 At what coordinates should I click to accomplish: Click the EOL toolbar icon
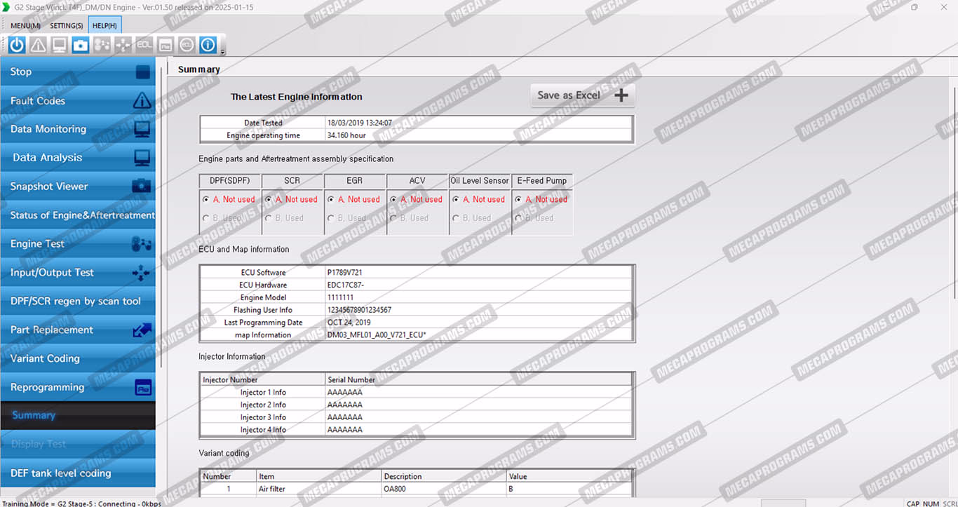pyautogui.click(x=144, y=46)
